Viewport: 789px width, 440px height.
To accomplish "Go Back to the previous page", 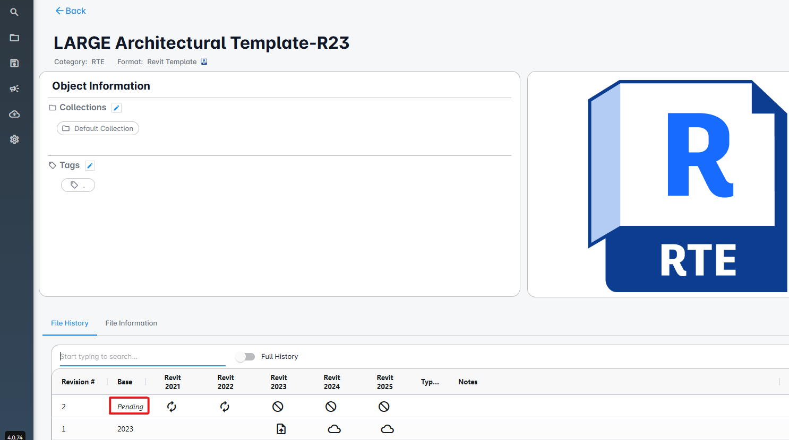I will tap(71, 11).
